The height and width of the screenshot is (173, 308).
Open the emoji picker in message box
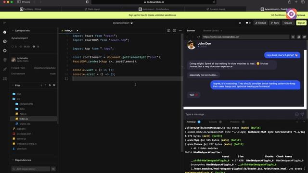pyautogui.click(x=296, y=114)
